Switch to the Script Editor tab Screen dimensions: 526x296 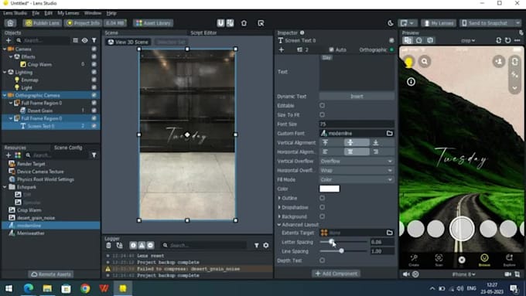[203, 33]
